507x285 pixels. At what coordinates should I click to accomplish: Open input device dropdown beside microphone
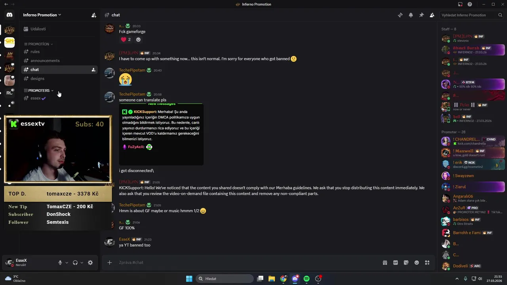pyautogui.click(x=67, y=262)
